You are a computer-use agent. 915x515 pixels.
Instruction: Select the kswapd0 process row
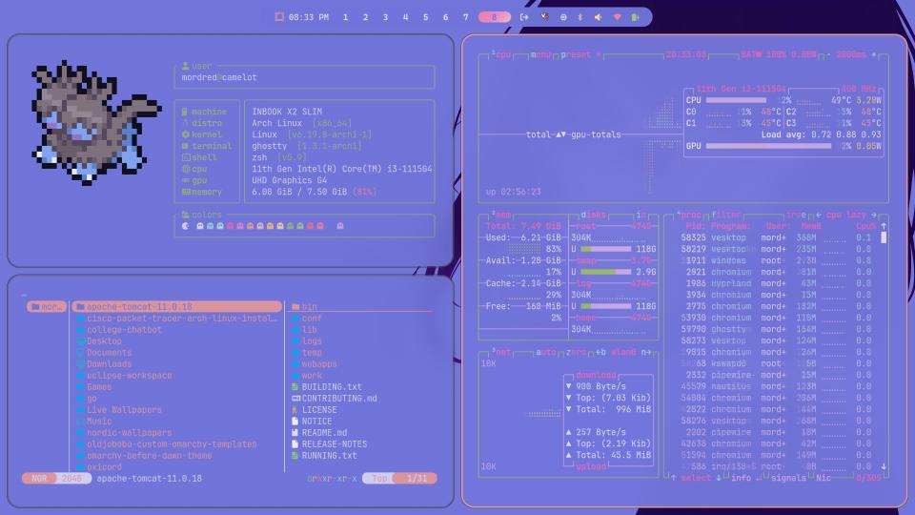pos(776,363)
